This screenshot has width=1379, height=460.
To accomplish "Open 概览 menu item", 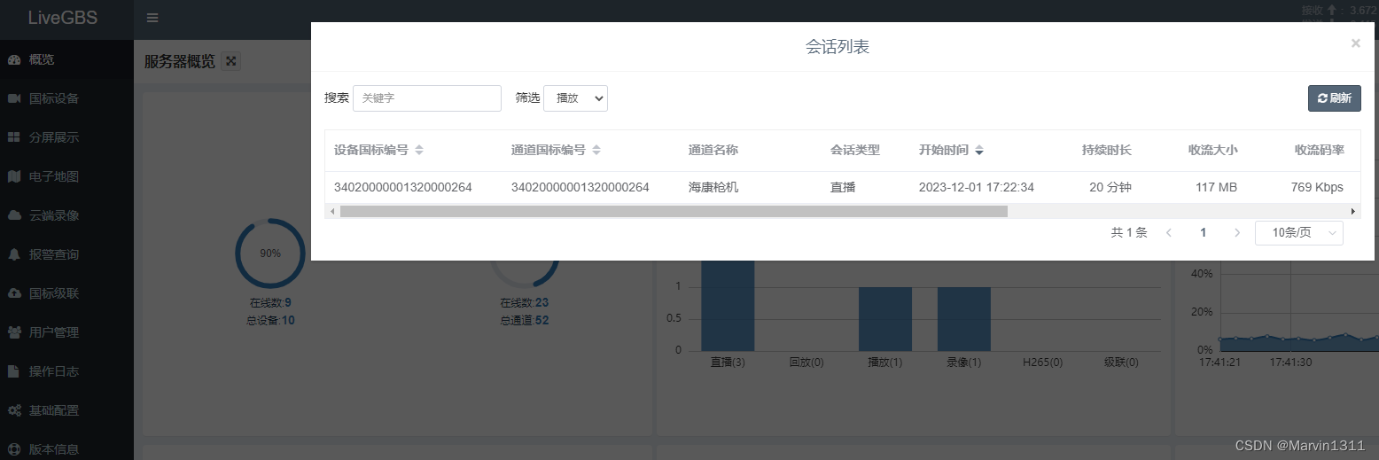I will (66, 59).
